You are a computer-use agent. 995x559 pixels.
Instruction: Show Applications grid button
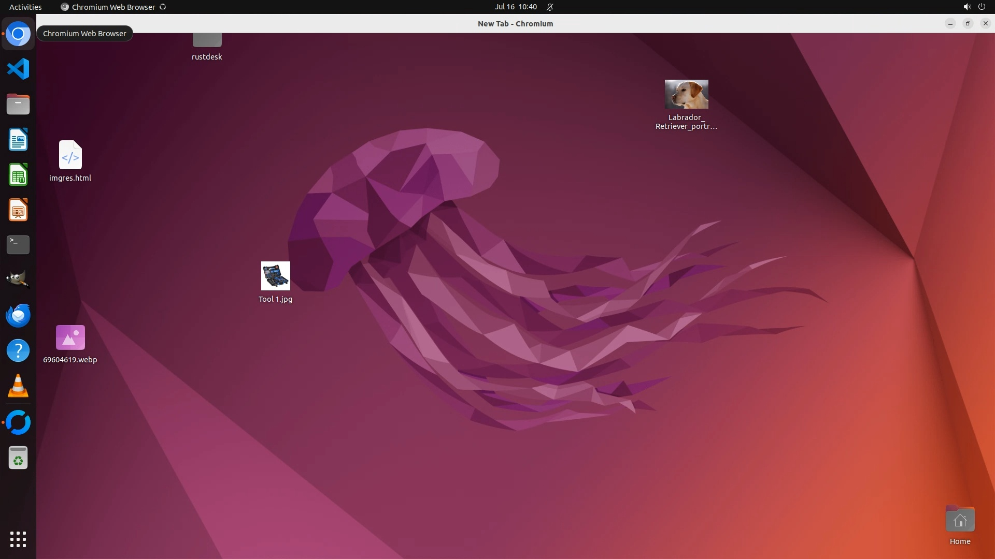point(18,539)
